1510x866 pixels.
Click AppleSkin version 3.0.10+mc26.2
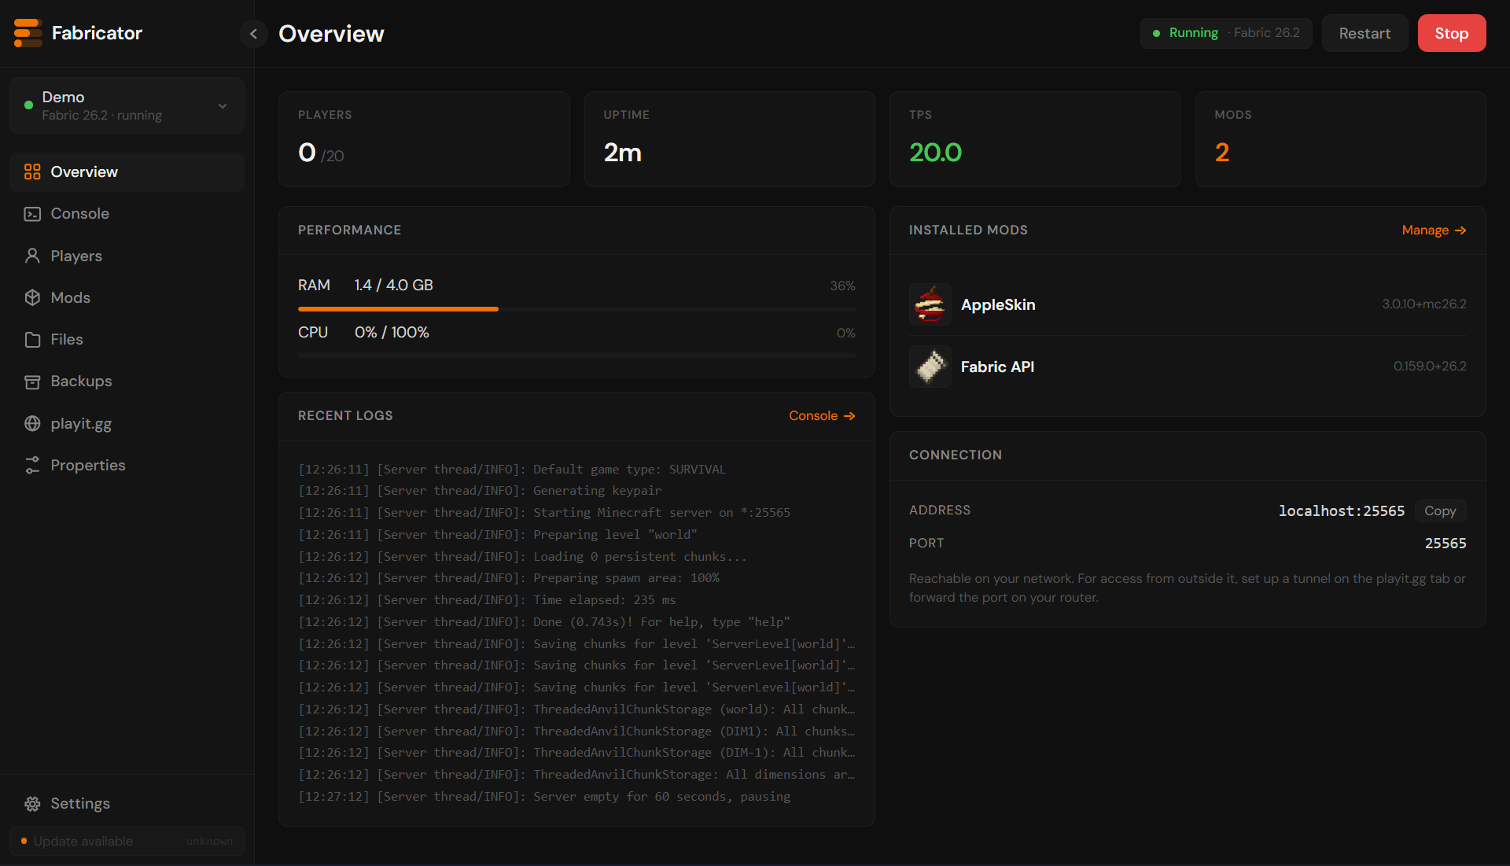[x=1424, y=304]
